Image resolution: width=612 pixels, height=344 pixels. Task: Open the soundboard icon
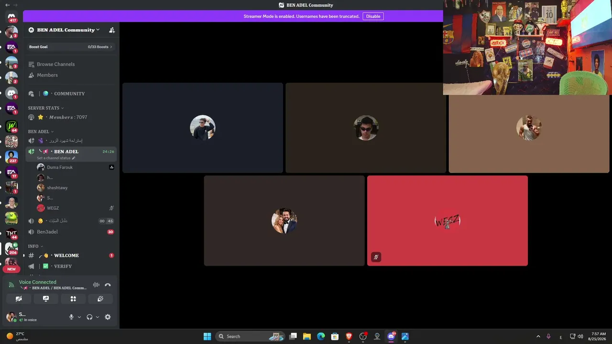[100, 299]
